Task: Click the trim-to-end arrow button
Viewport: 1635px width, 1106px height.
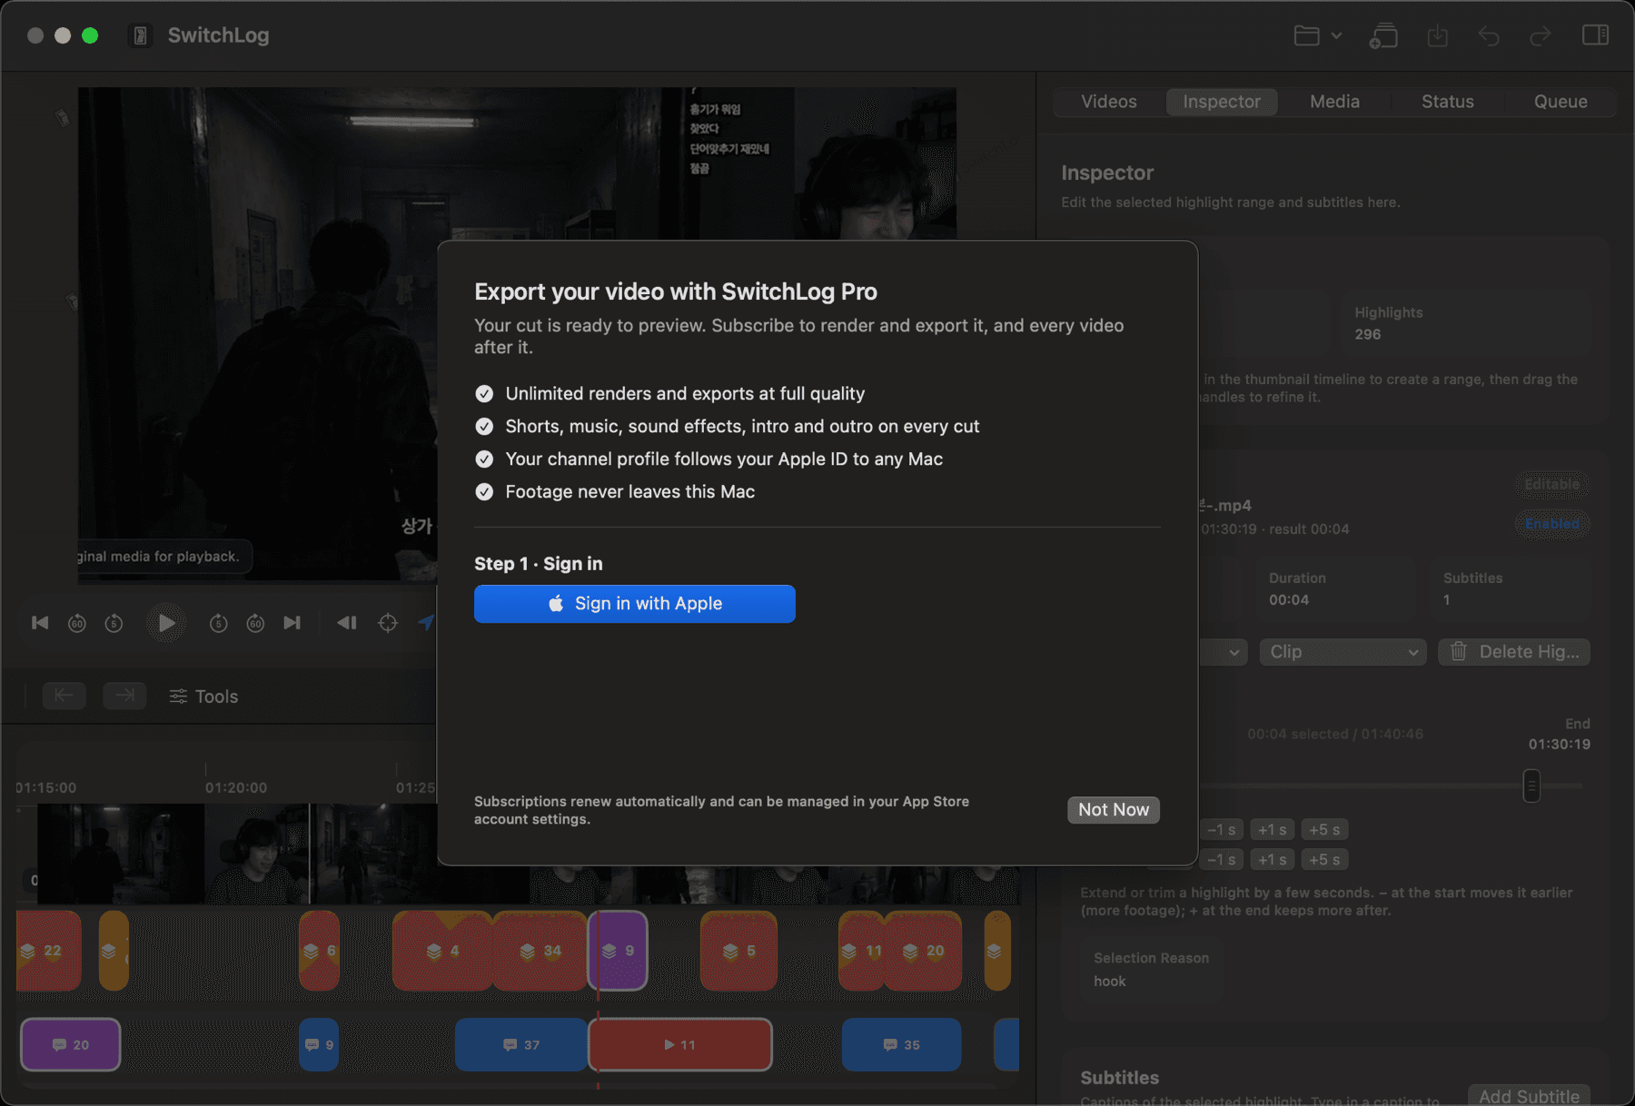Action: tap(124, 696)
